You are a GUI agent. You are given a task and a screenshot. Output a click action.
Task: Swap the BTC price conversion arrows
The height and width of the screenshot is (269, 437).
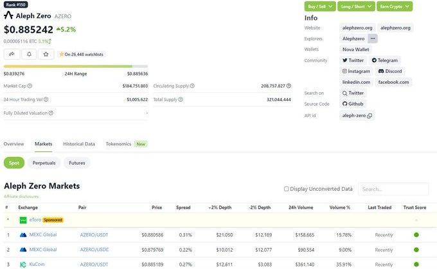point(49,42)
